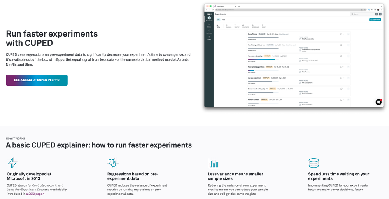Viewport: 389px width, 199px height.
Task: Click the bookmark star icon in address bar
Action: click(365, 10)
